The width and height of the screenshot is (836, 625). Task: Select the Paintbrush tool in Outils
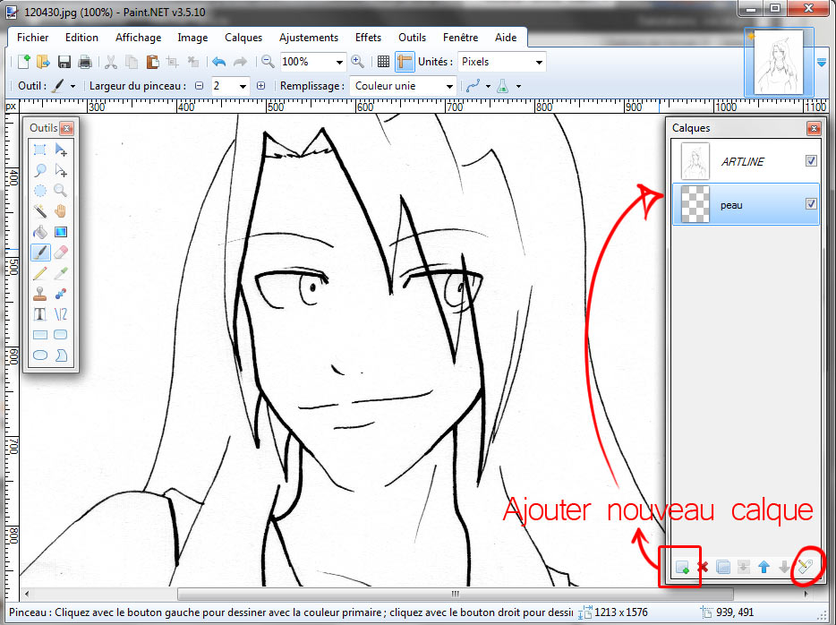pos(40,253)
